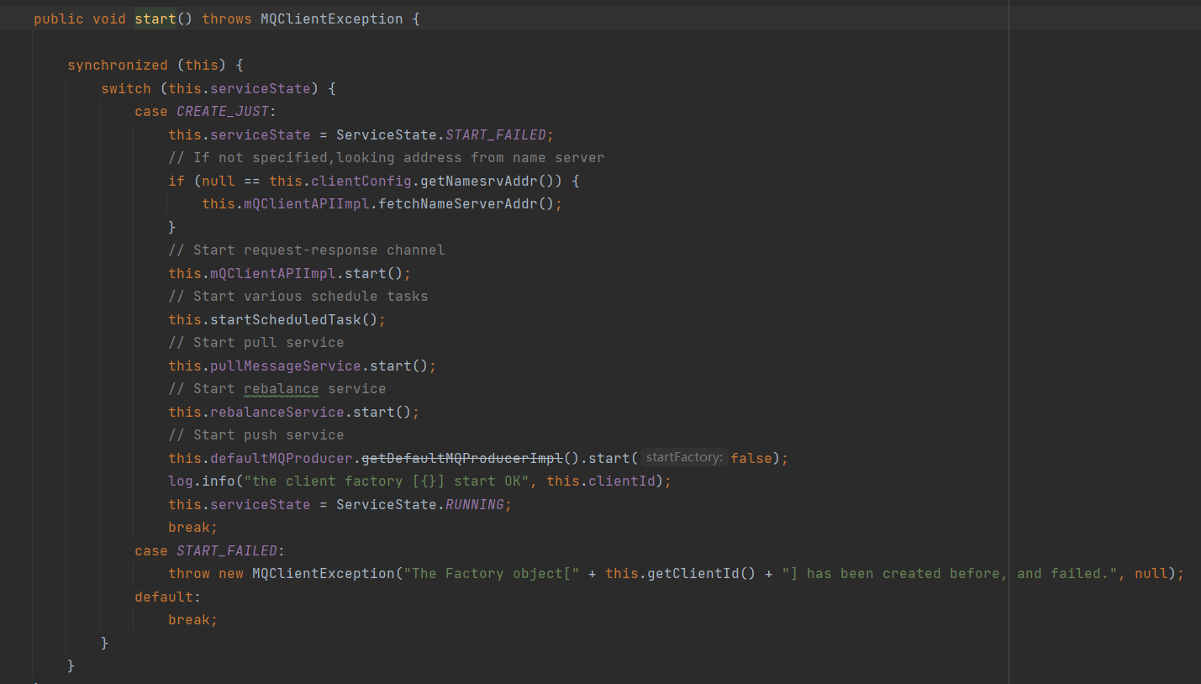
Task: Click the start method name in the signature
Action: click(155, 18)
